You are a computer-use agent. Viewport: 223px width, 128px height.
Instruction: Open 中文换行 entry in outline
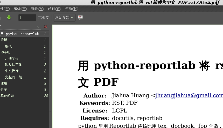12,71
